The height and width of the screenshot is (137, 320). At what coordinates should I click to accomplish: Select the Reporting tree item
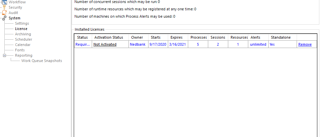[x=24, y=55]
